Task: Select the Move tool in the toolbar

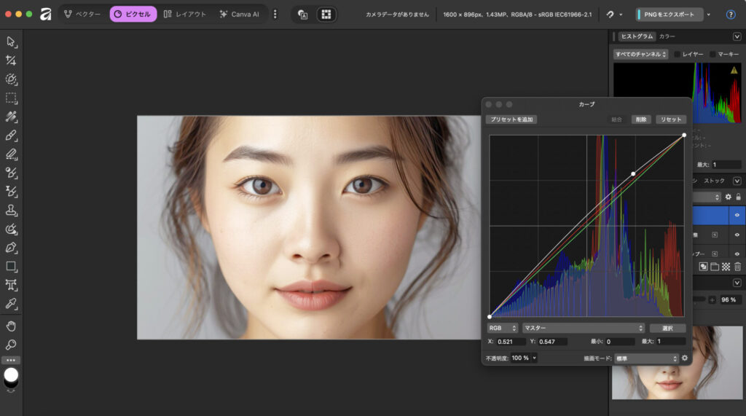Action: [x=11, y=42]
